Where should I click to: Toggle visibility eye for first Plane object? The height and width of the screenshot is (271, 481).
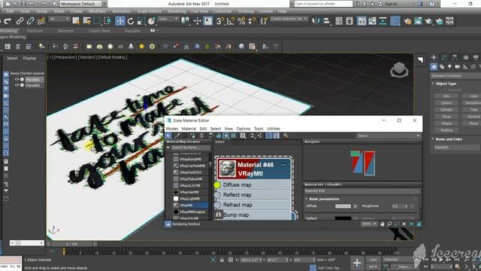17,79
